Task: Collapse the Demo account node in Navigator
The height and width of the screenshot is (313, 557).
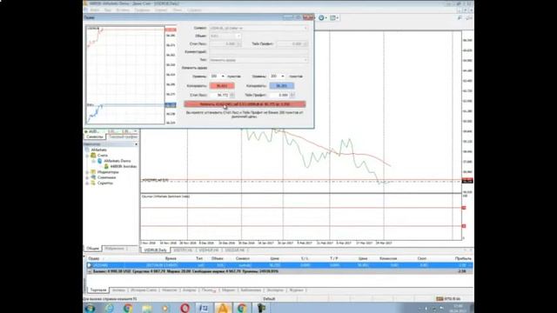Action: 94,161
